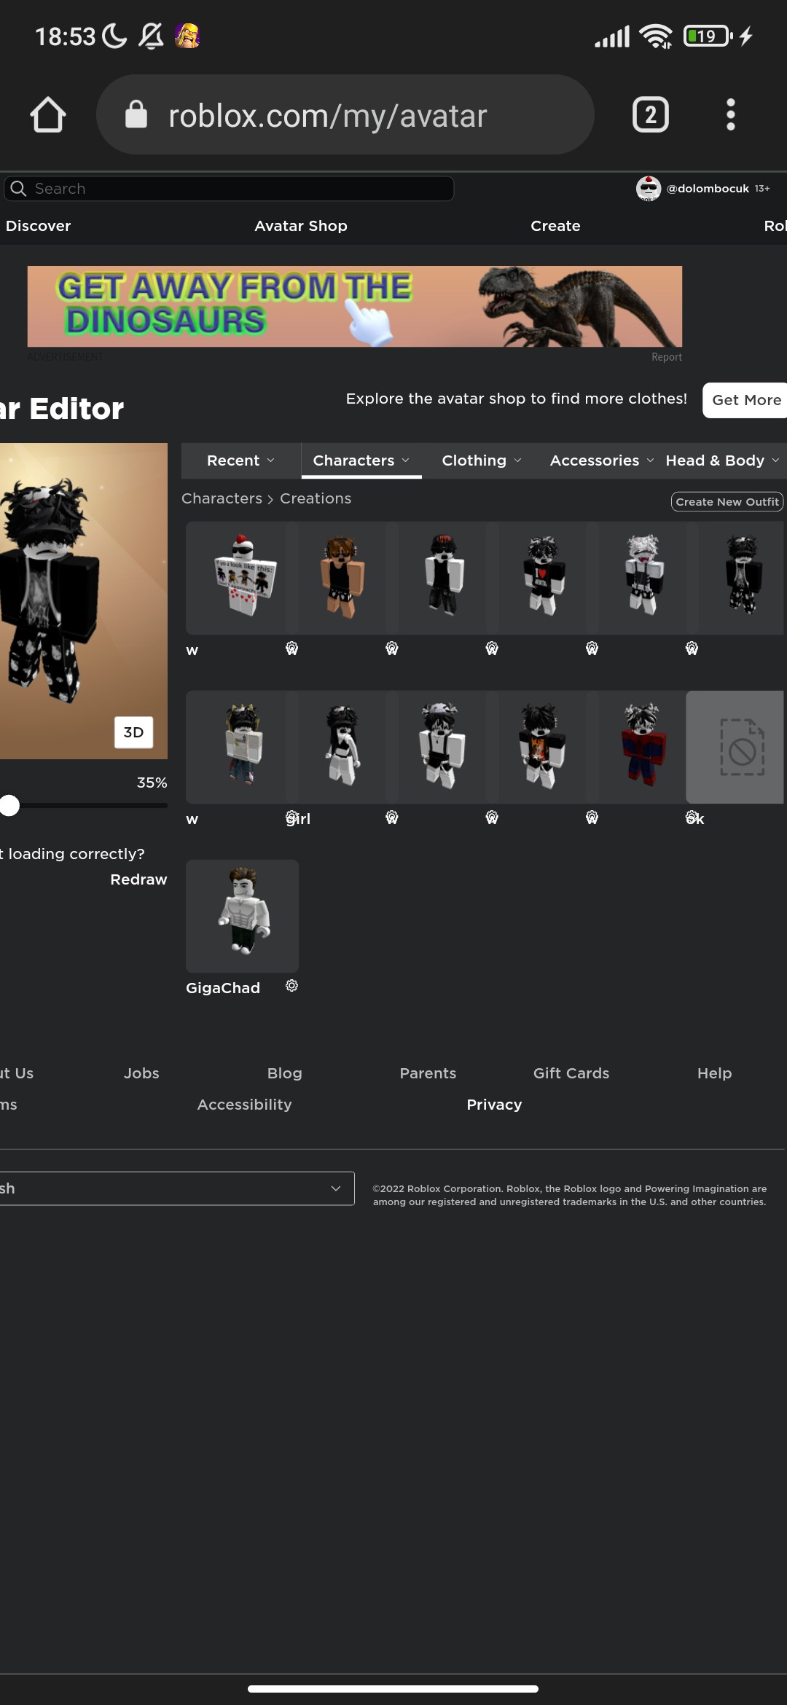The height and width of the screenshot is (1705, 787).
Task: Open the Blog footer link
Action: click(x=284, y=1073)
